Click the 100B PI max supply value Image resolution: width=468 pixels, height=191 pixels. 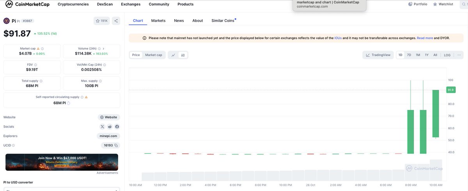click(91, 86)
